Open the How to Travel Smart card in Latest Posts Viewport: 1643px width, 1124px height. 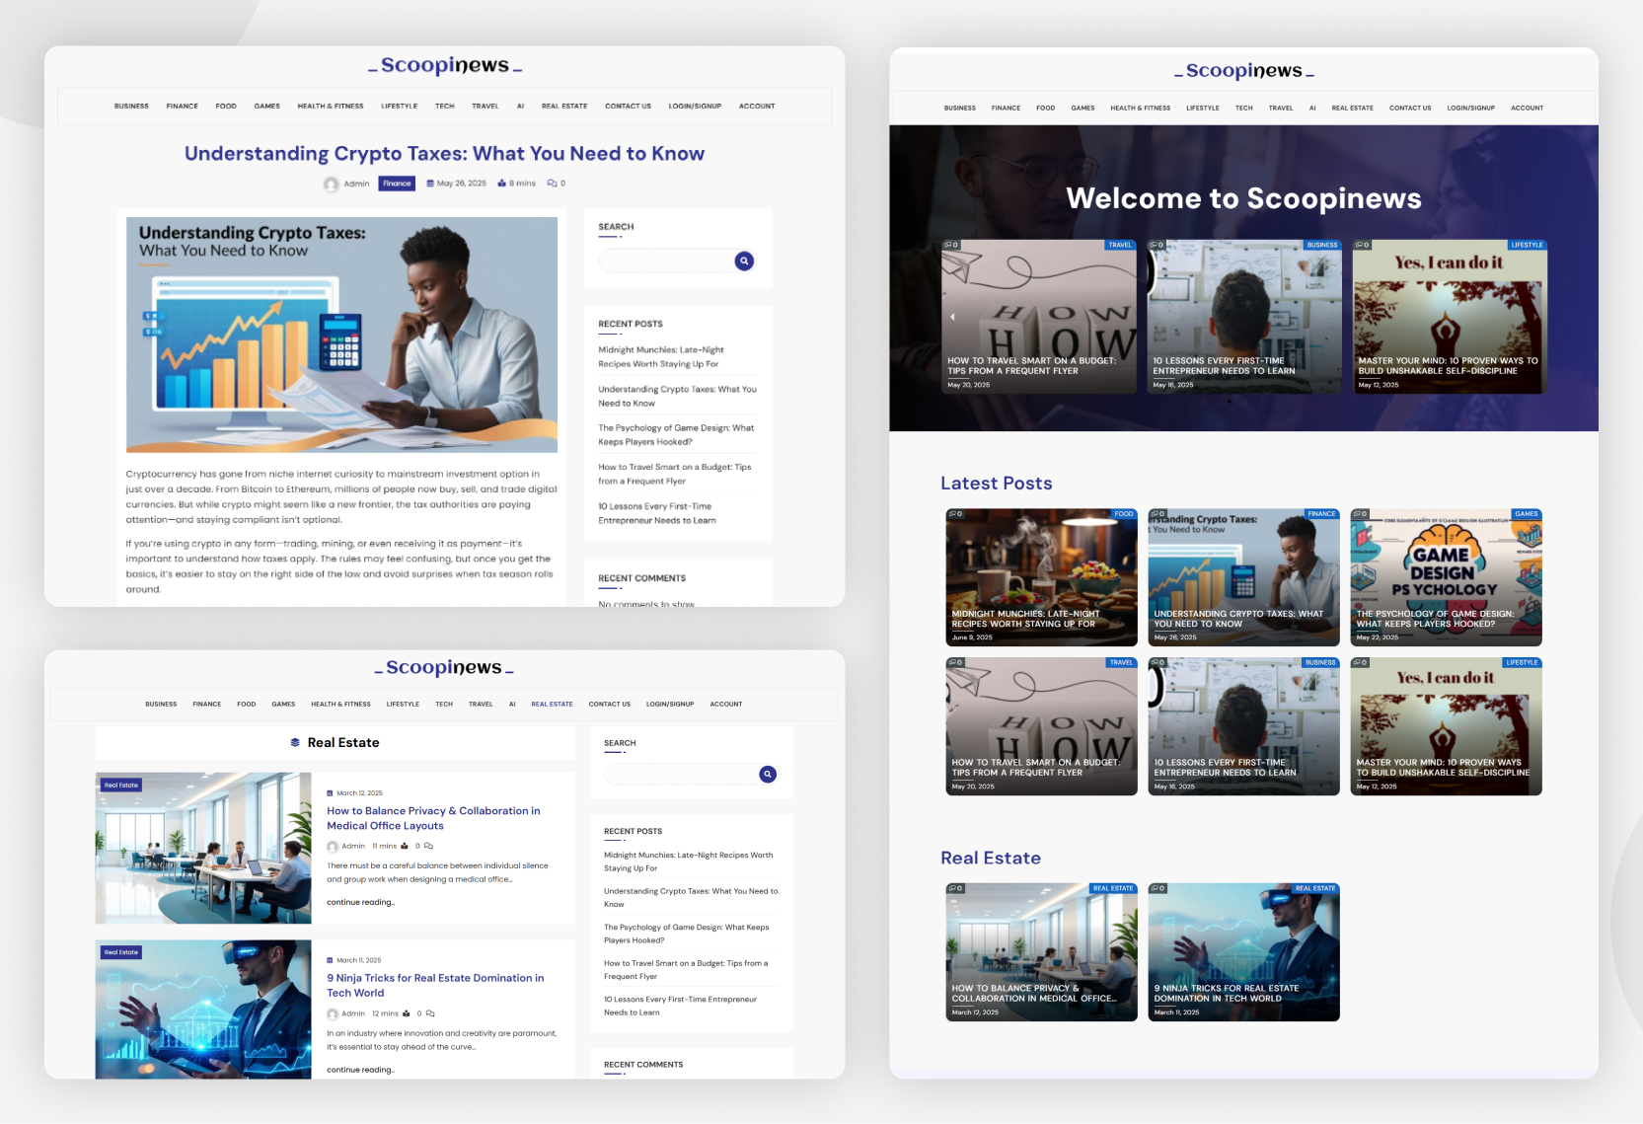coord(1041,726)
